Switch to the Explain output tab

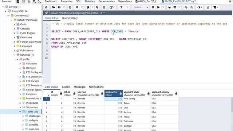66,87
